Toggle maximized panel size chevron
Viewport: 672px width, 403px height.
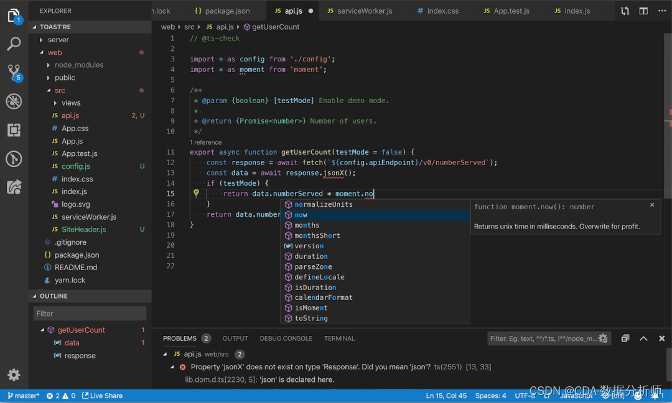point(643,338)
